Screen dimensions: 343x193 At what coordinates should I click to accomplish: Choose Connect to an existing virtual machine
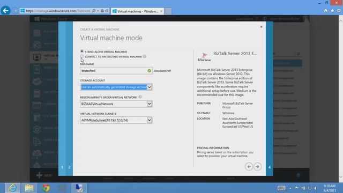point(82,56)
